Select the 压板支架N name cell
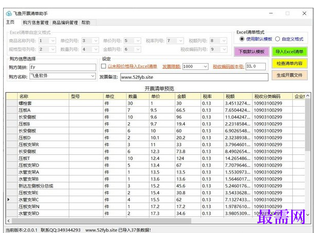Viewport: 315px width, 233px height. click(43, 207)
